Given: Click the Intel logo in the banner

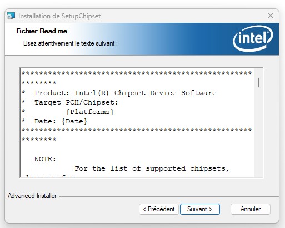Looking at the screenshot, I should click(253, 38).
